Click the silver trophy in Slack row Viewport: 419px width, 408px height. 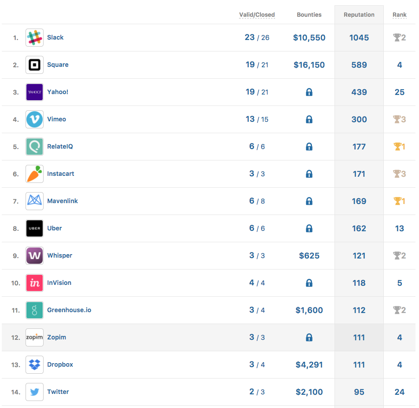pos(397,37)
